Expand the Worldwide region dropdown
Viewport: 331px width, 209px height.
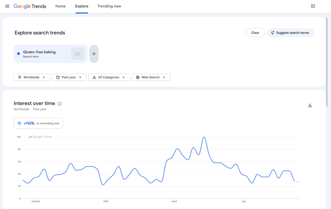32,77
